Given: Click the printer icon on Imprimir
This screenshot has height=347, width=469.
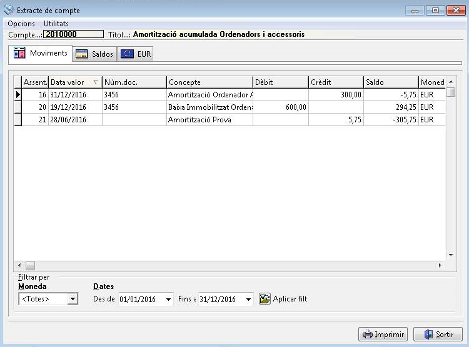Looking at the screenshot, I should pos(367,334).
